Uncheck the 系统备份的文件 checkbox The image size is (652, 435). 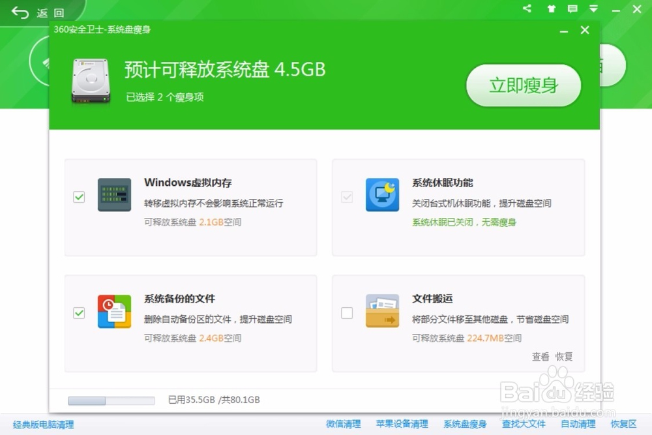79,313
